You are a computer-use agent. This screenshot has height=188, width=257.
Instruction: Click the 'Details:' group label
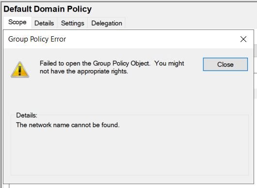(27, 116)
